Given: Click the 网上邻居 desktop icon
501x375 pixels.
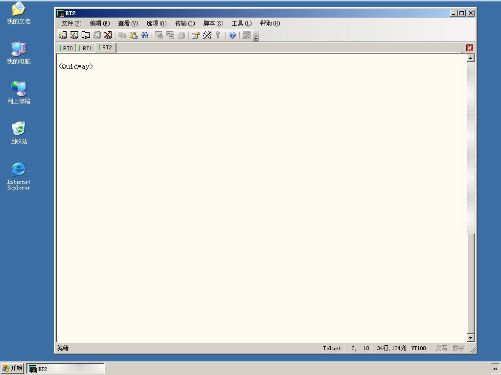Looking at the screenshot, I should [19, 93].
